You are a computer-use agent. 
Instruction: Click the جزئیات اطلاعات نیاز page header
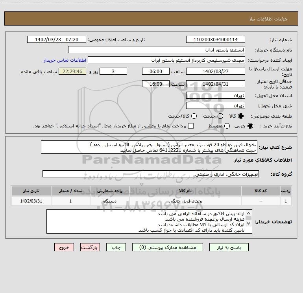(x=268, y=19)
